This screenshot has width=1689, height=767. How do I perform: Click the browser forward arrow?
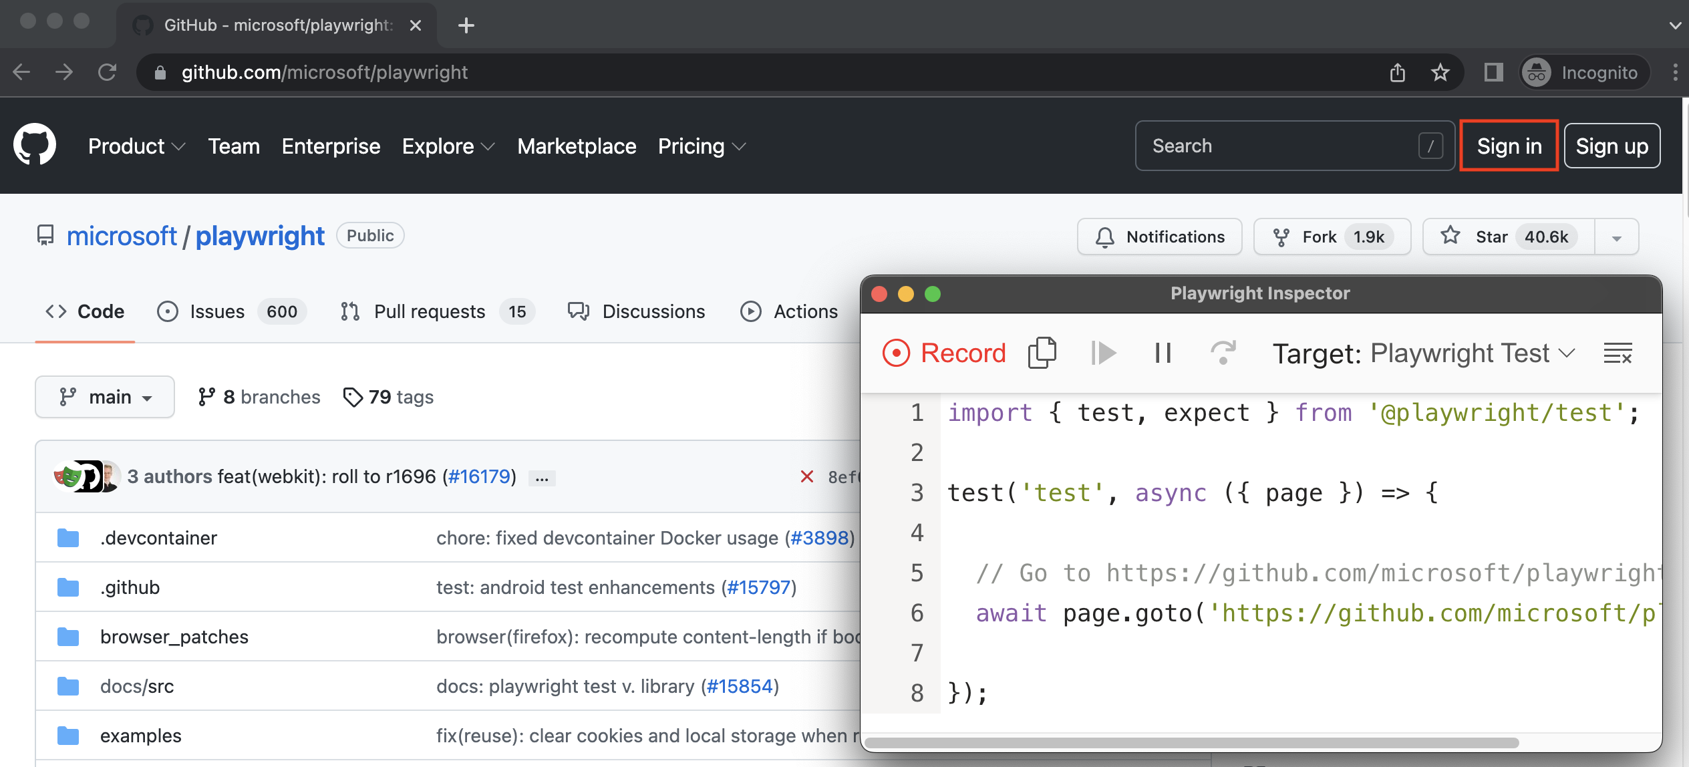64,72
